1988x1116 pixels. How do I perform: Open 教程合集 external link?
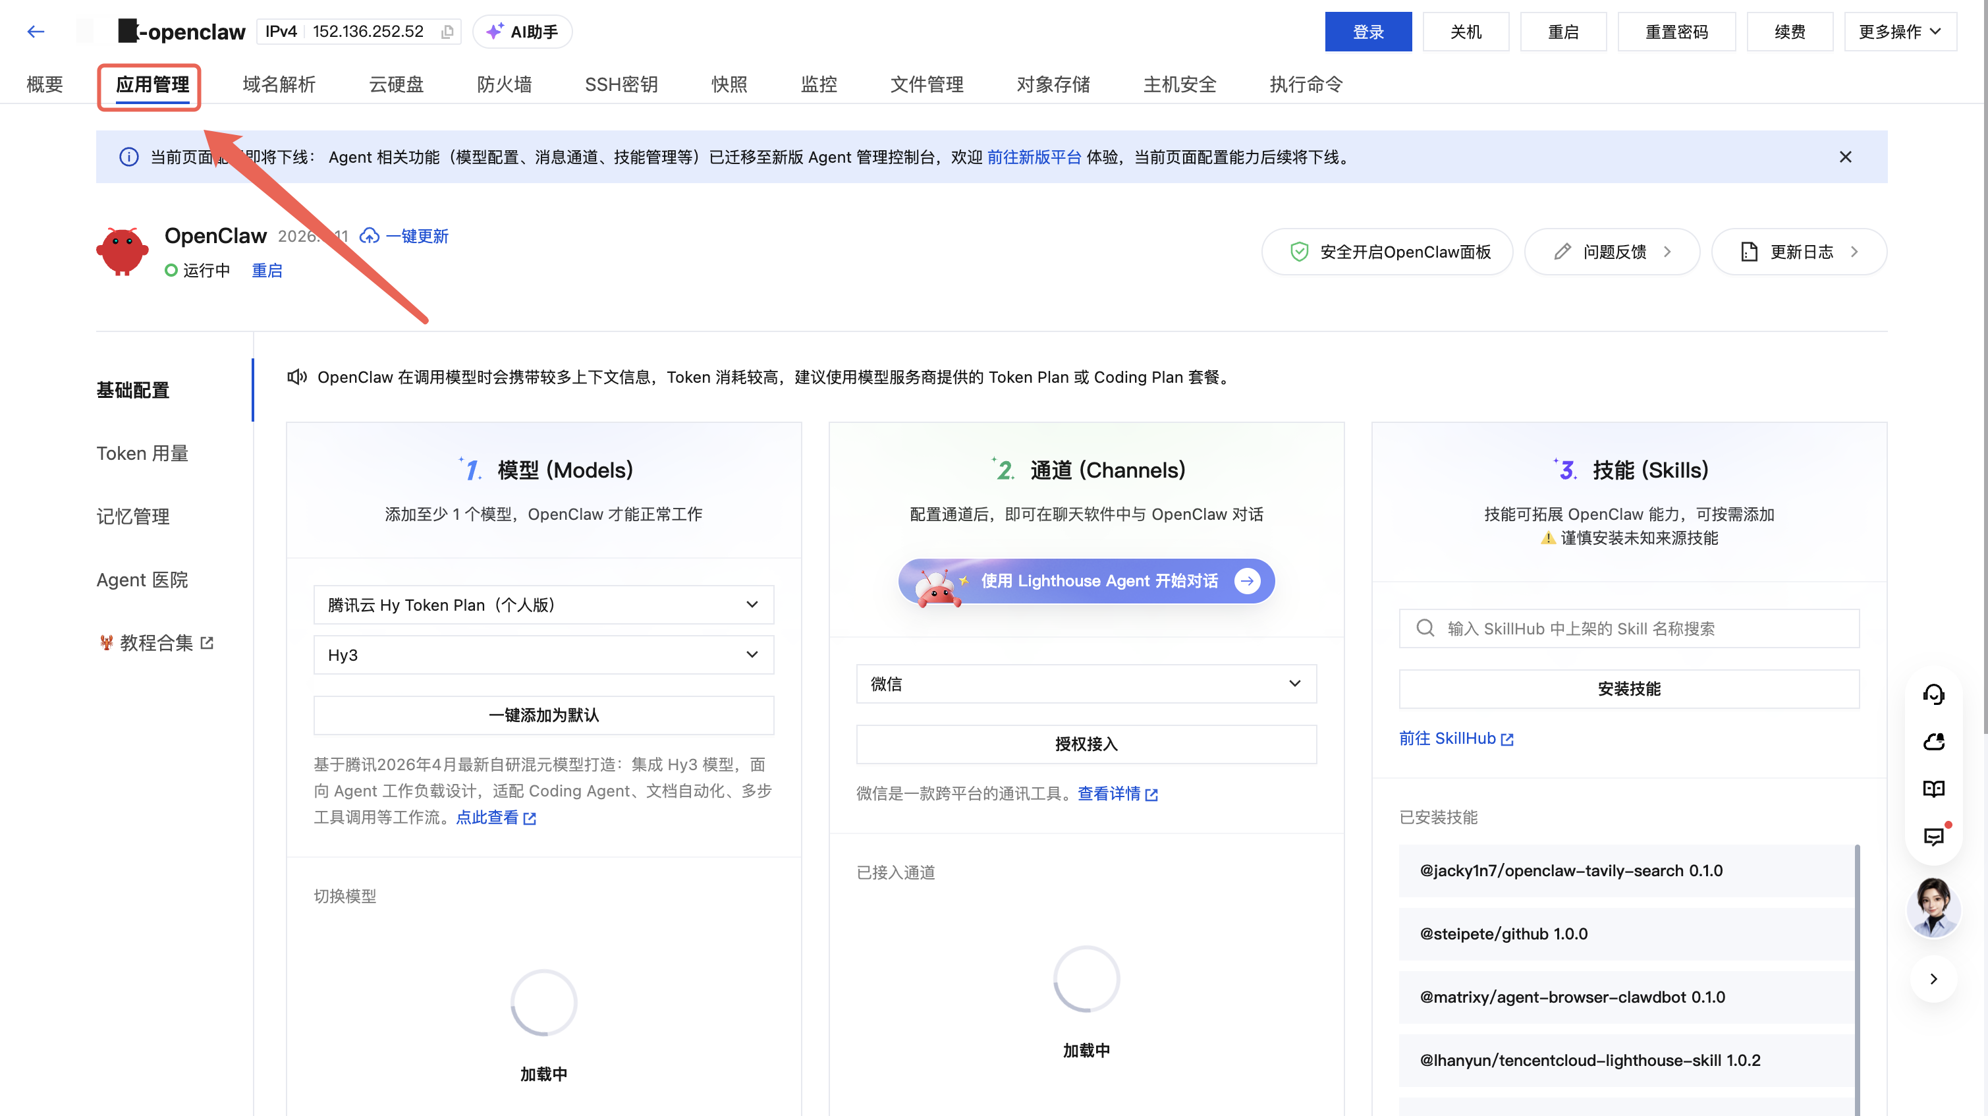[157, 643]
